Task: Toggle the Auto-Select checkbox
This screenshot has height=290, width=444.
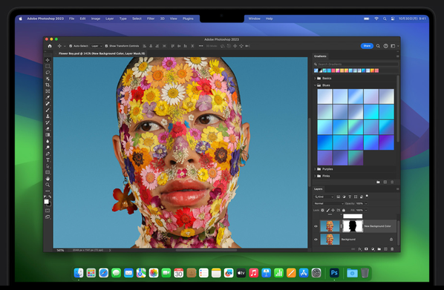Action: tap(71, 46)
